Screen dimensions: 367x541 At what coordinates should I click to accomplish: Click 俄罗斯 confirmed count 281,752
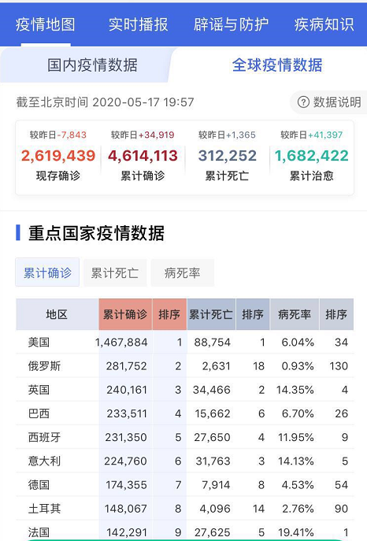click(127, 366)
